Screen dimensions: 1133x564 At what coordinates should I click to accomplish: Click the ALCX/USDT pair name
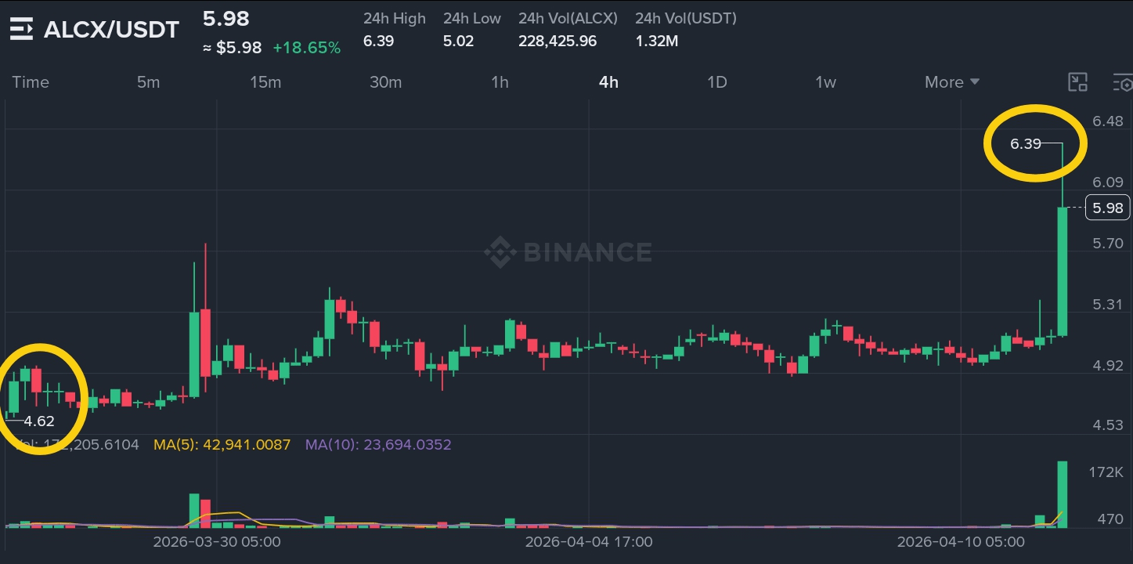pos(111,30)
